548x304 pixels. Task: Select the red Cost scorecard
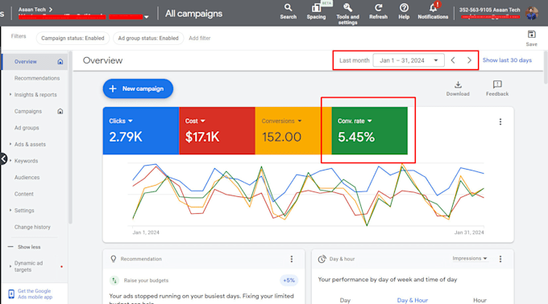click(x=217, y=131)
